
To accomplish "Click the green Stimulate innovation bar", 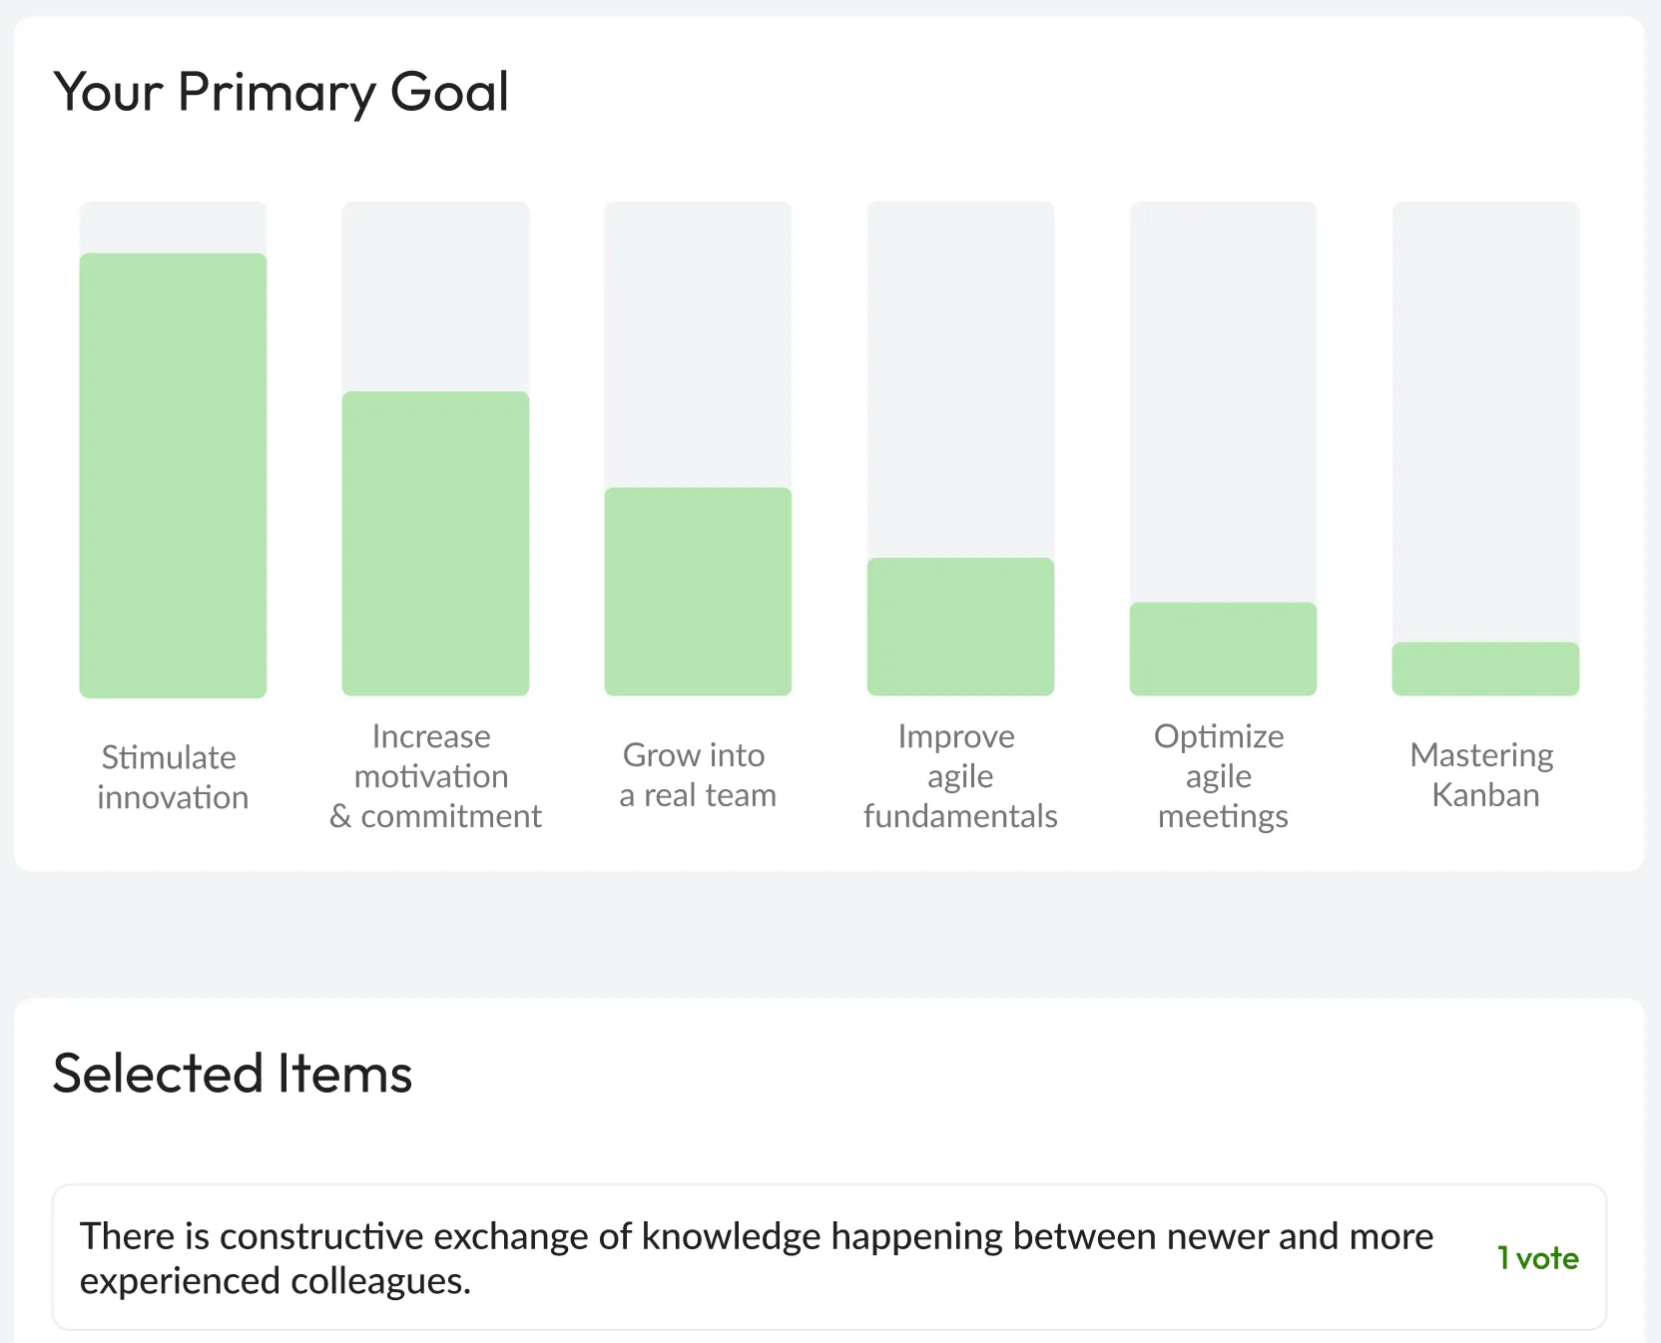I will pyautogui.click(x=173, y=475).
